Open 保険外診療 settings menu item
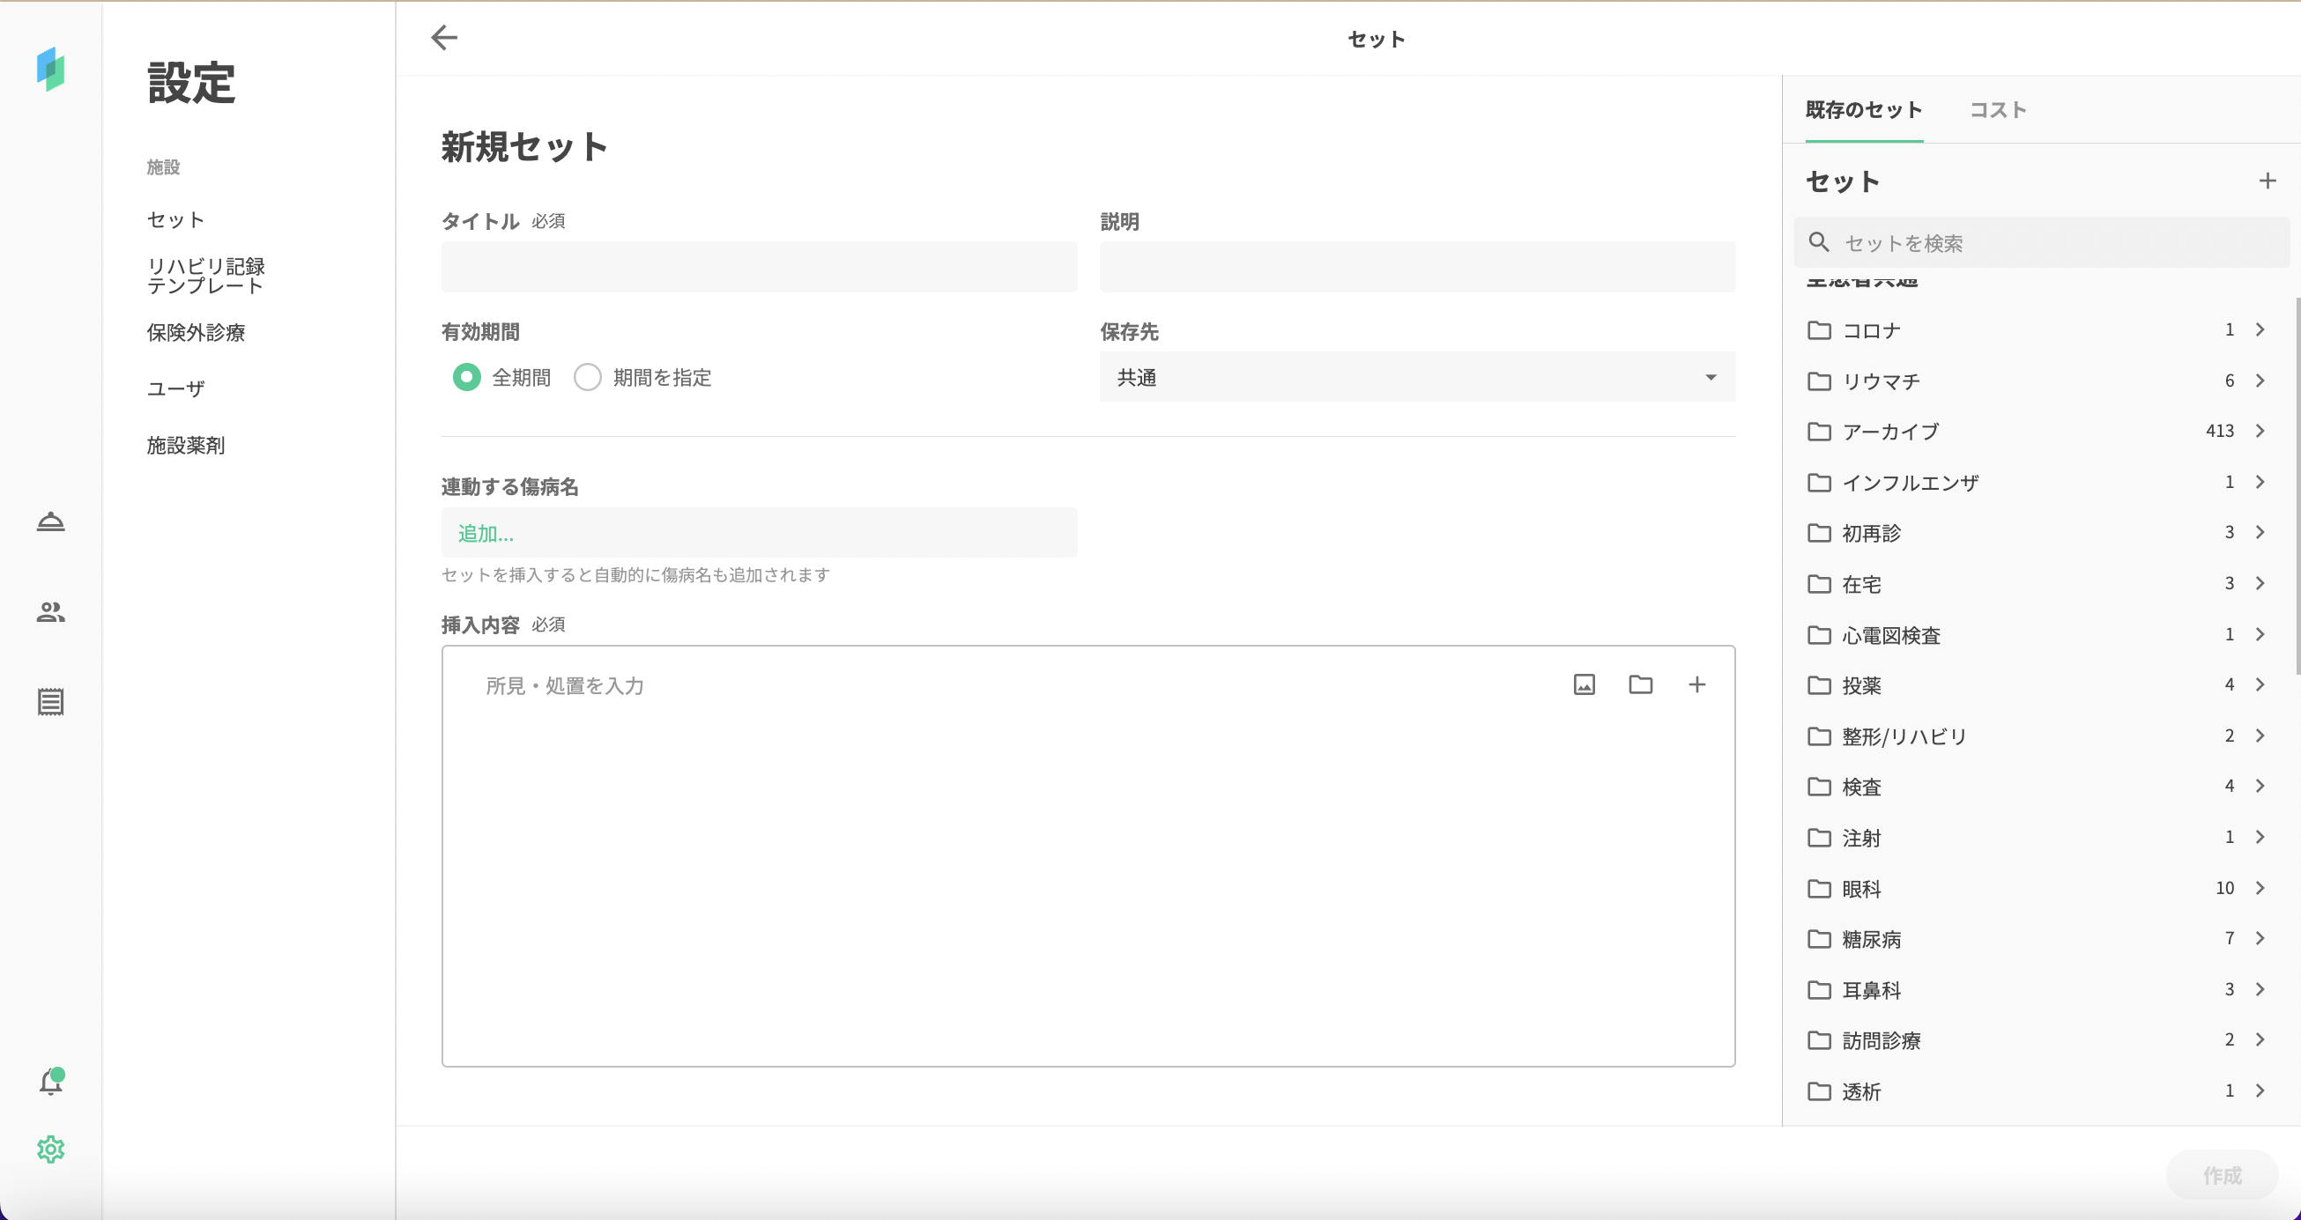The width and height of the screenshot is (2301, 1220). click(x=197, y=332)
